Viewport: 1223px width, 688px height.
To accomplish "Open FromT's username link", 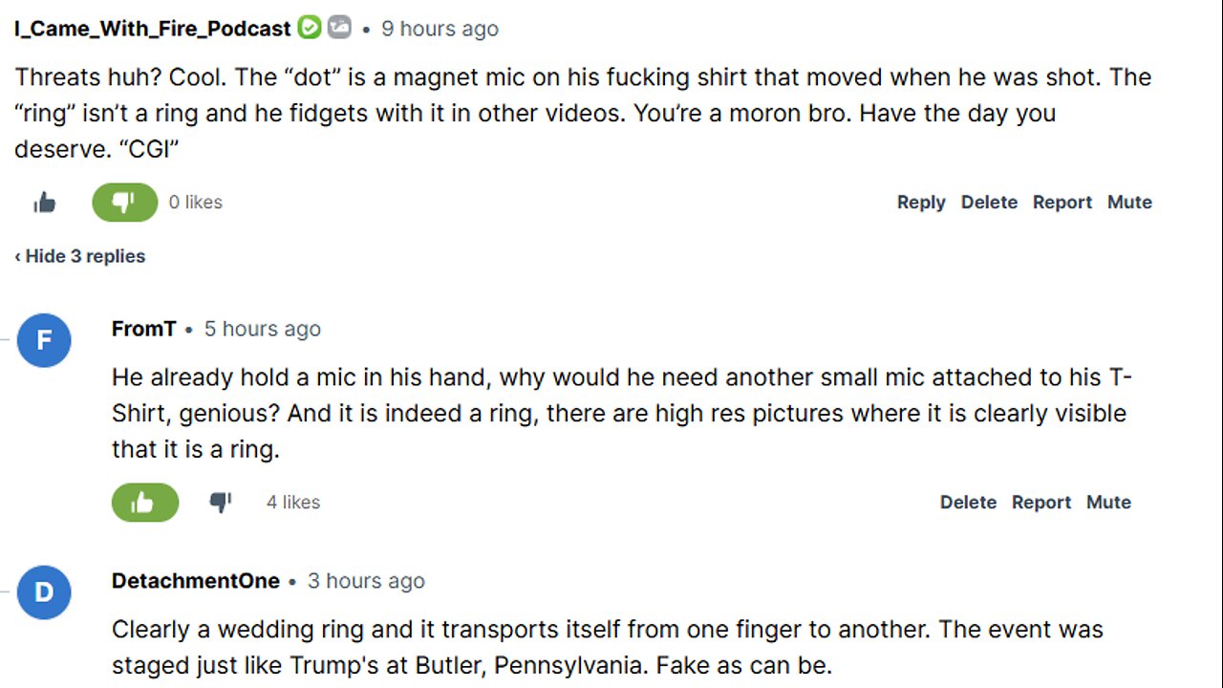I will (x=143, y=329).
